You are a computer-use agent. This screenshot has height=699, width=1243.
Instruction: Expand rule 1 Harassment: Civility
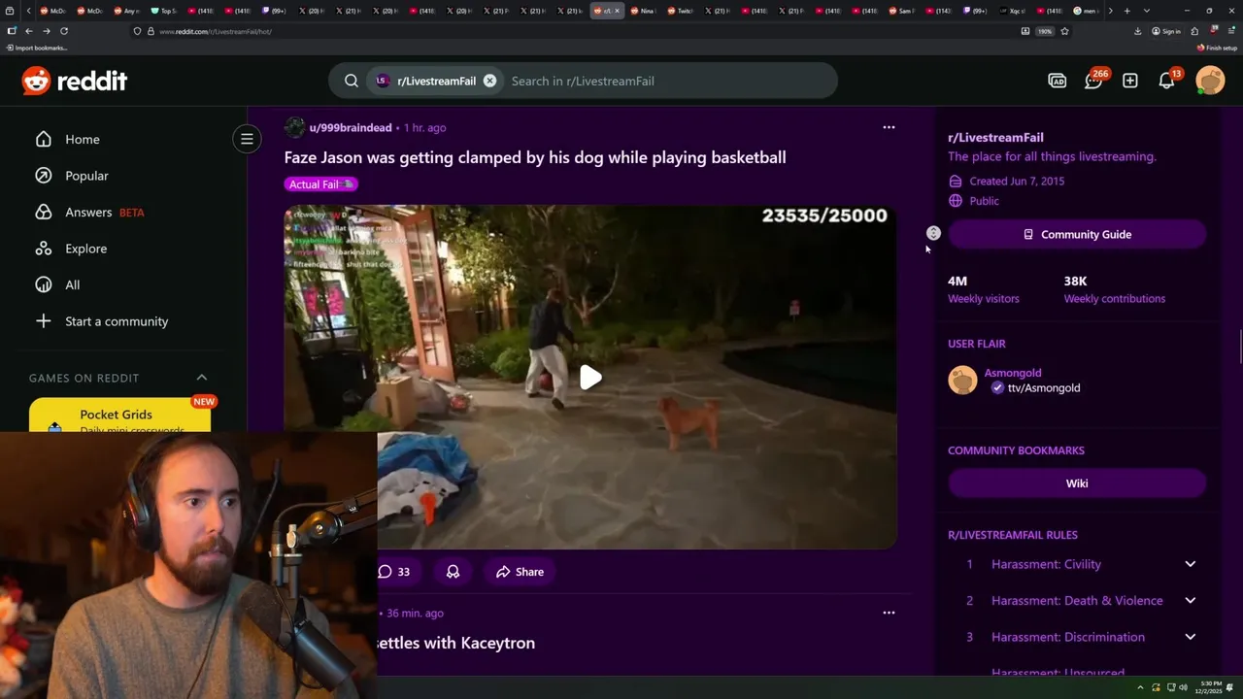click(x=1190, y=564)
